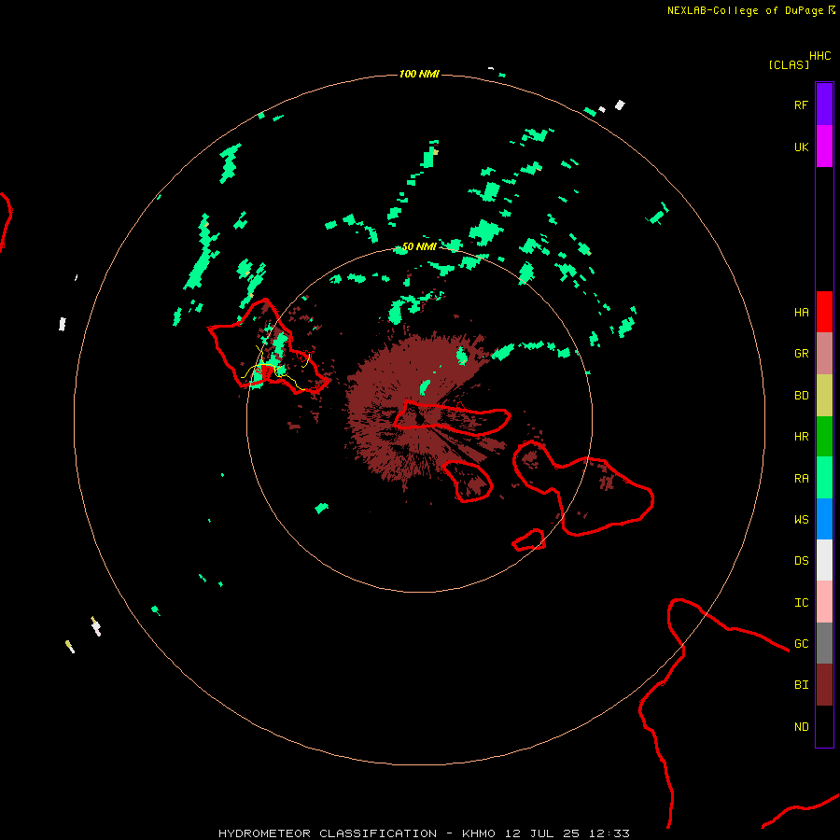This screenshot has height=840, width=840.
Task: Click the WS legend label
Action: (x=801, y=519)
